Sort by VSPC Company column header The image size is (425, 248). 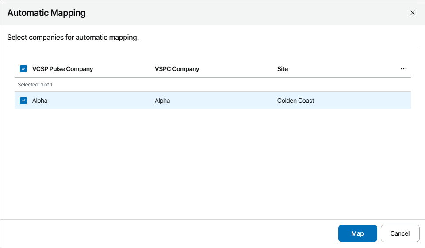[177, 69]
